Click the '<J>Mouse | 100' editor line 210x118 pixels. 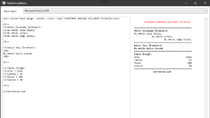point(13,77)
